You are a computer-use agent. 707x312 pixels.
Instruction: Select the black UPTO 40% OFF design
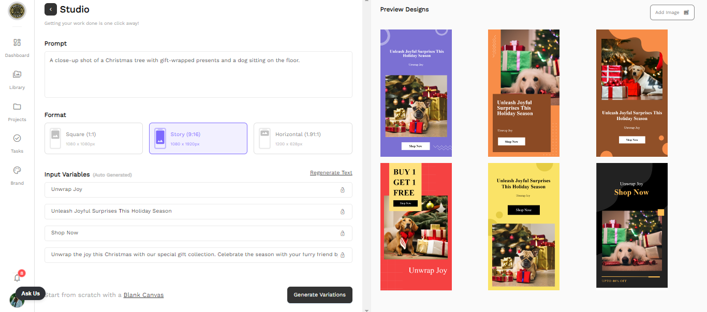pyautogui.click(x=632, y=226)
